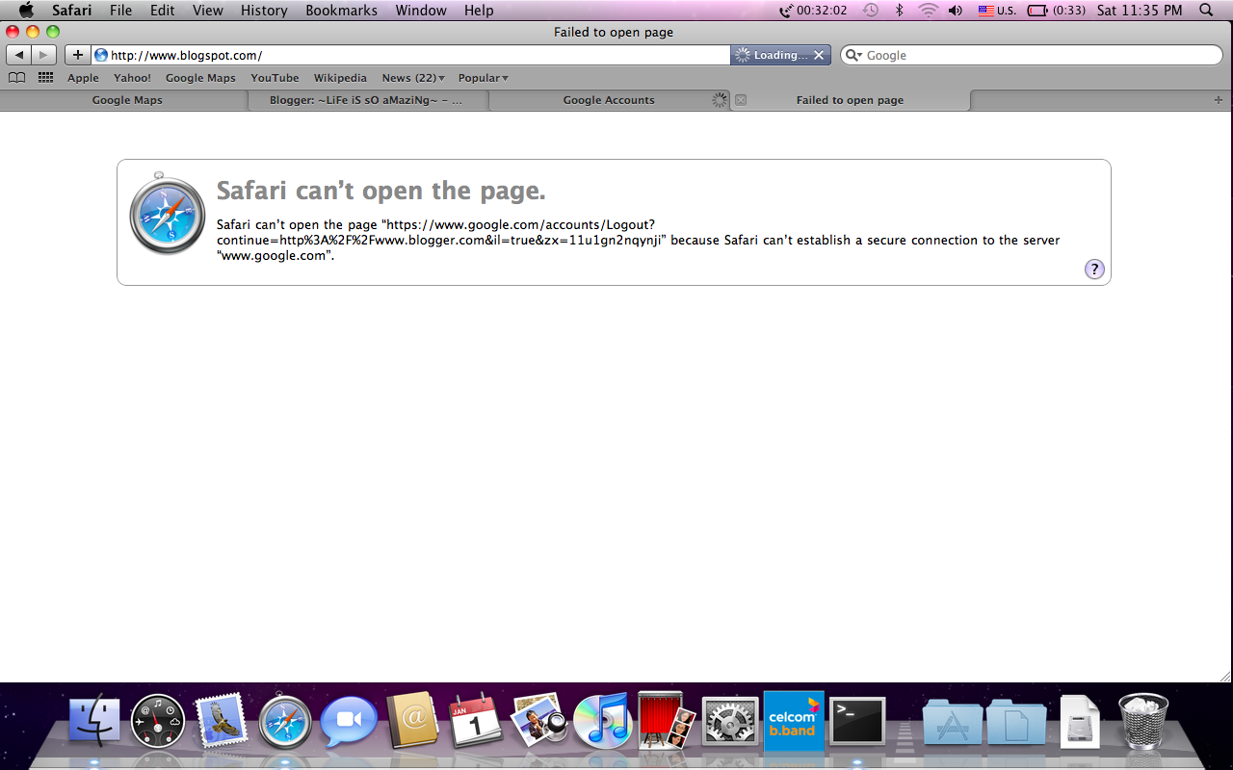Image resolution: width=1233 pixels, height=770 pixels.
Task: Open System Preferences gear in Dock
Action: point(730,721)
